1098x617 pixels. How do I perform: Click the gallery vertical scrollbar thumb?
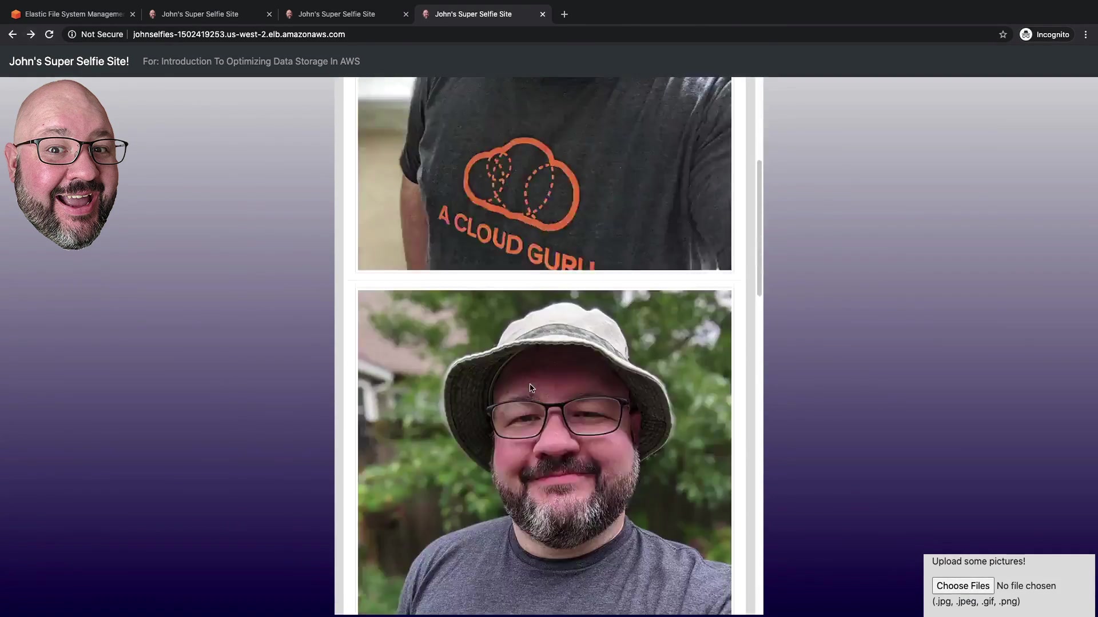759,229
